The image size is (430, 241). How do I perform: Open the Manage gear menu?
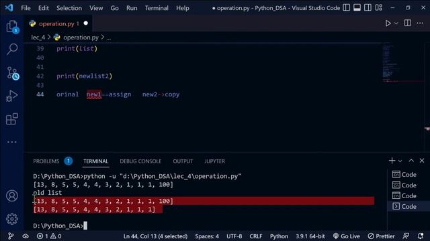[12, 219]
